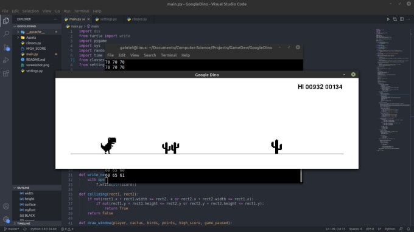Open Help menu in the terminal window

tap(186, 55)
